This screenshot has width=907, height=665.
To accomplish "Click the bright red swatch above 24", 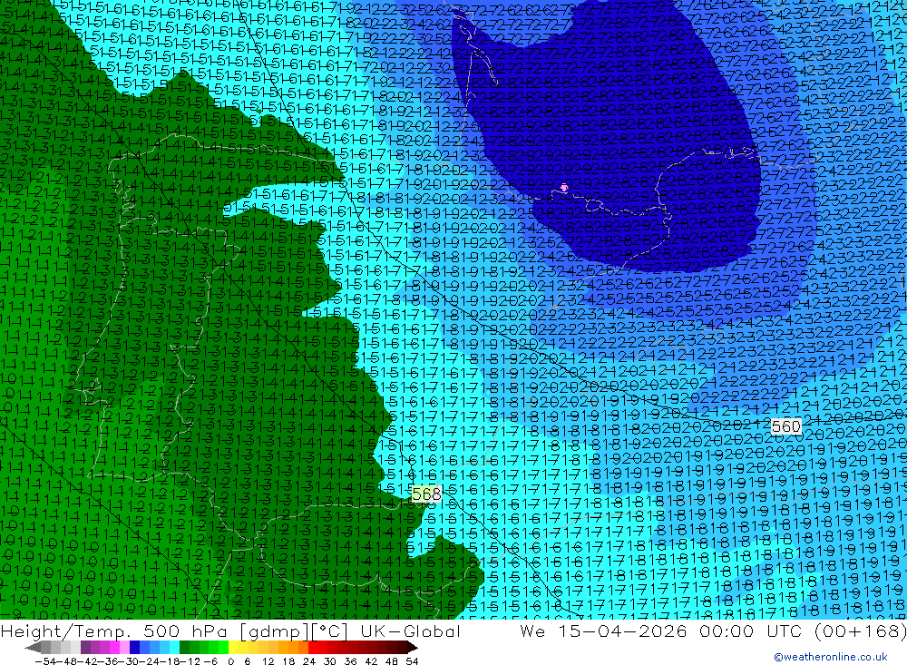I will [313, 648].
